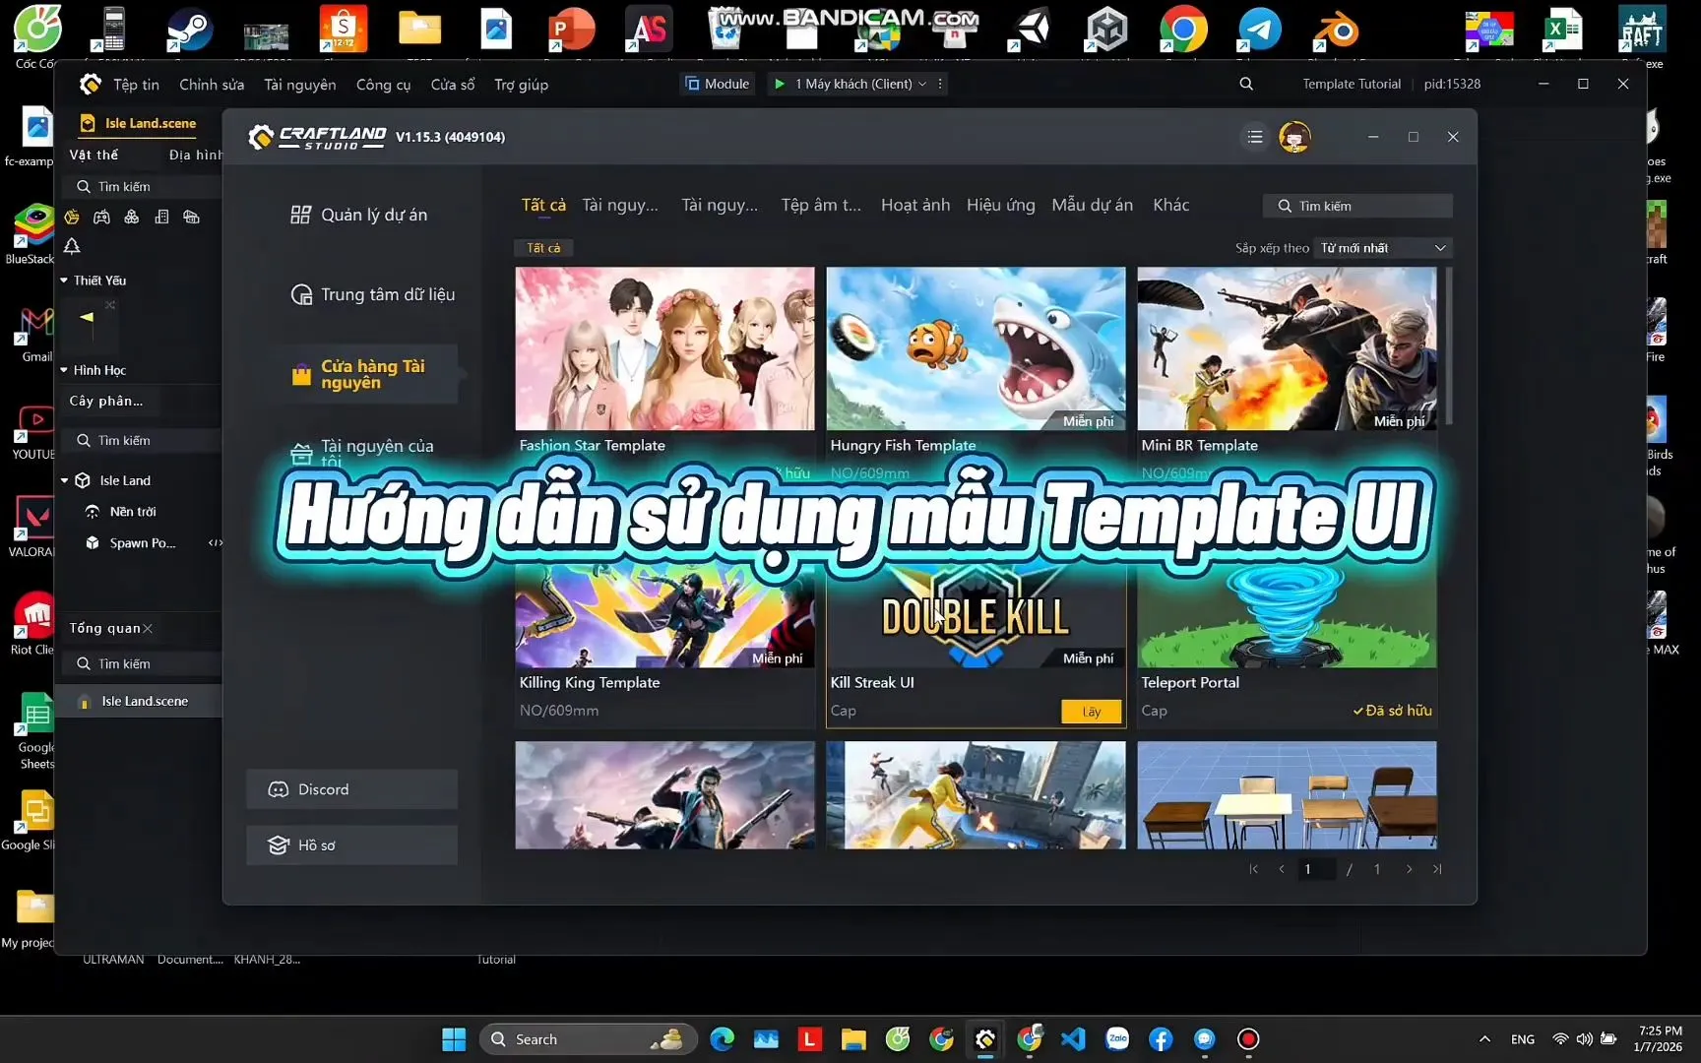Open the building category icon in the sidebar
The height and width of the screenshot is (1063, 1701).
pyautogui.click(x=161, y=218)
